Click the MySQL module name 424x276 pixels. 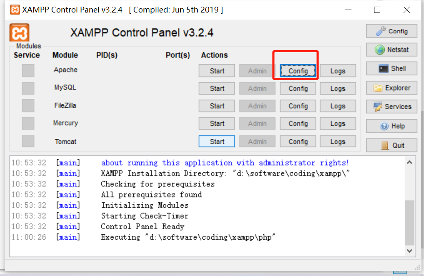coord(65,88)
